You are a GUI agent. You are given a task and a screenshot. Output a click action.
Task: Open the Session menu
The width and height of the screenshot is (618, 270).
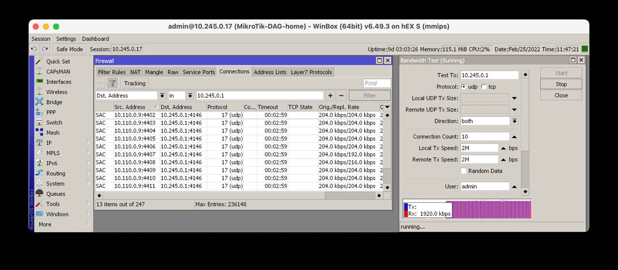(41, 39)
